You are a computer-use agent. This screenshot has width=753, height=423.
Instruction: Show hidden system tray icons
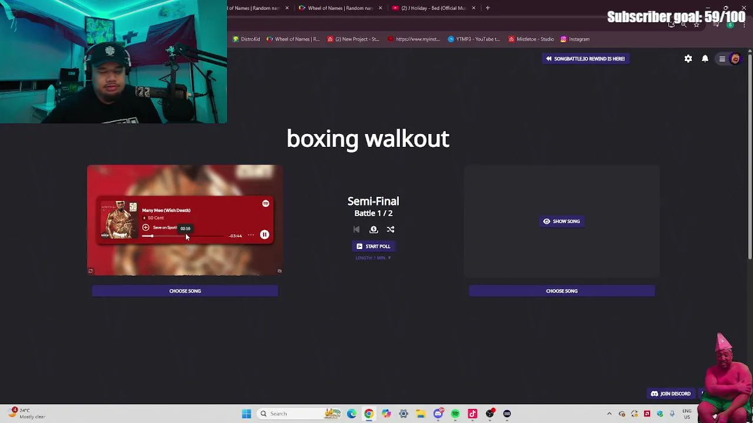point(609,414)
